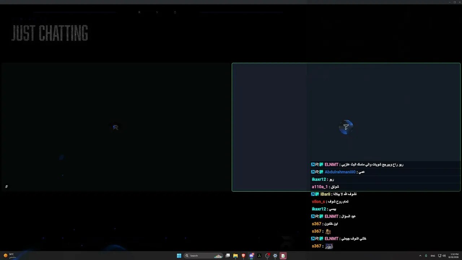Open network settings from the tray icon
This screenshot has width=462, height=260.
(440, 256)
